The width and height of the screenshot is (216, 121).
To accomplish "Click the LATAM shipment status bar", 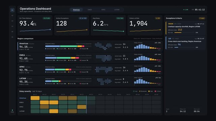I will tap(68, 81).
